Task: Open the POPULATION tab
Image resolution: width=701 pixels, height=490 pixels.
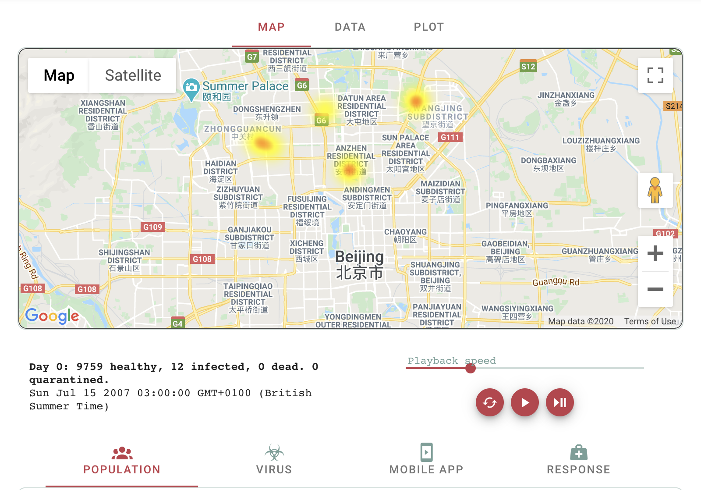Action: click(x=122, y=462)
